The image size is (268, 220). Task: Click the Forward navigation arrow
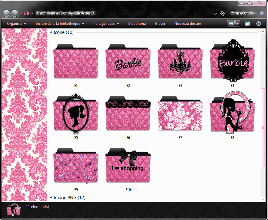click(x=15, y=13)
